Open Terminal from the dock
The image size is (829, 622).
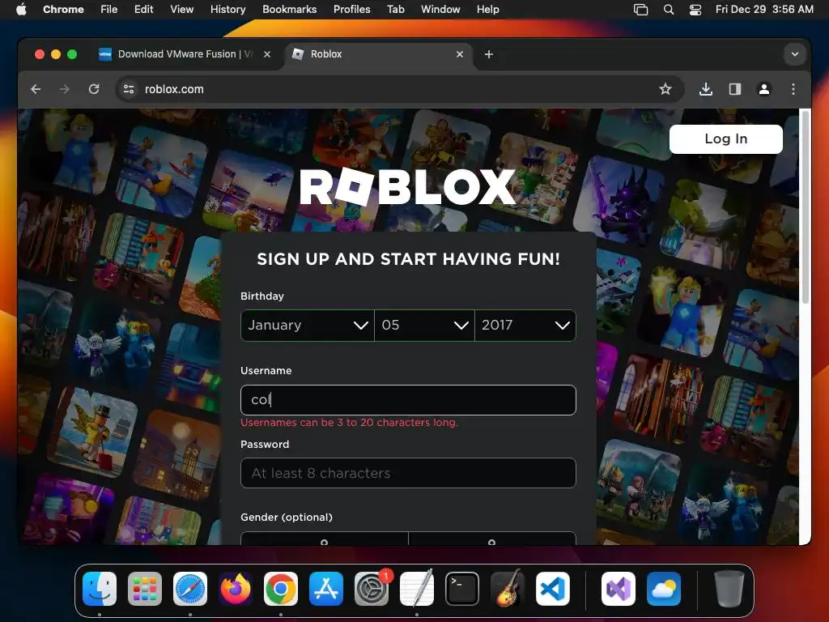462,589
